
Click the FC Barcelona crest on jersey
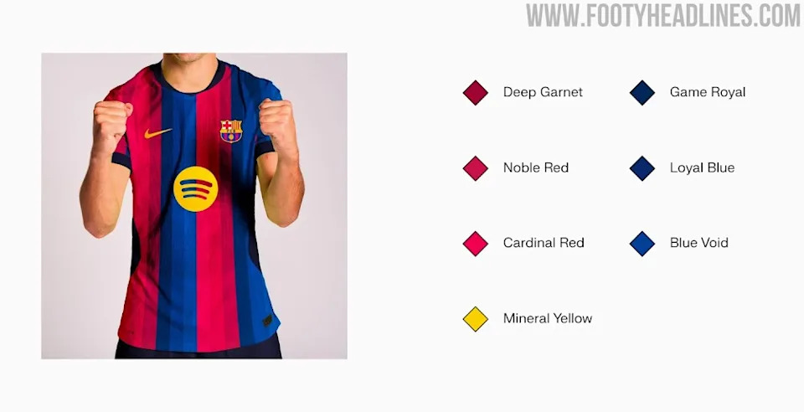coord(231,131)
